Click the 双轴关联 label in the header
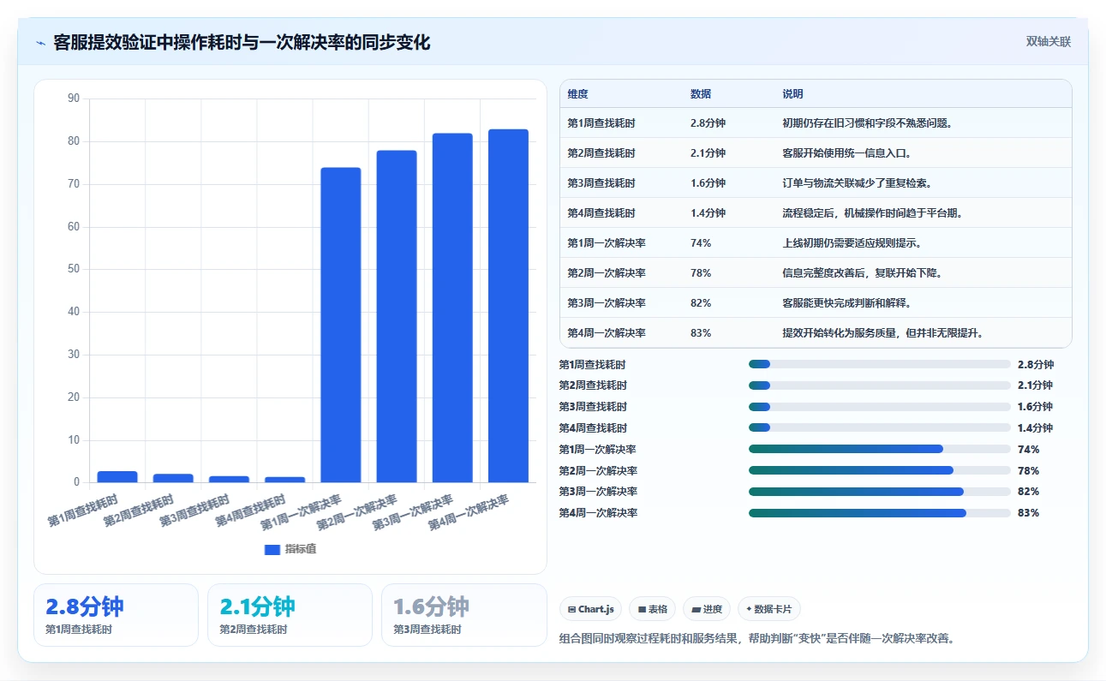This screenshot has width=1106, height=681. 1049,41
